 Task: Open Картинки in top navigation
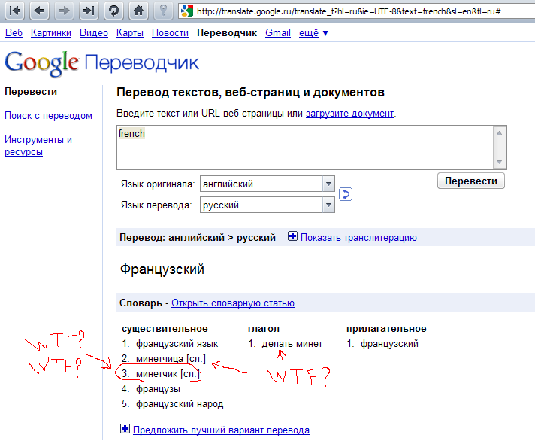tap(51, 33)
